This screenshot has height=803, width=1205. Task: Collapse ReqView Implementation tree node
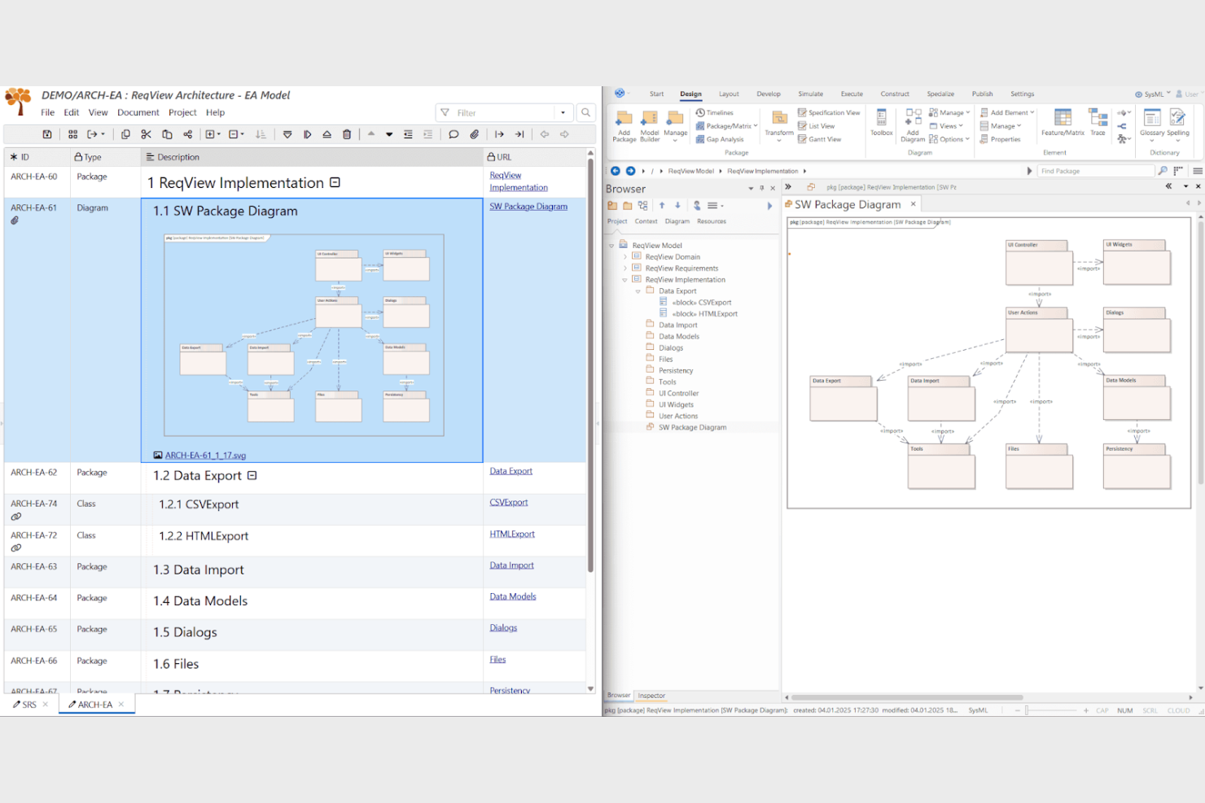tap(625, 280)
